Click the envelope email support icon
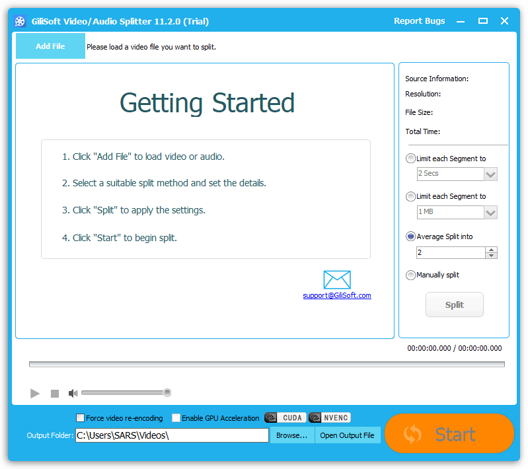Screen dimensions: 528x469 pyautogui.click(x=337, y=279)
